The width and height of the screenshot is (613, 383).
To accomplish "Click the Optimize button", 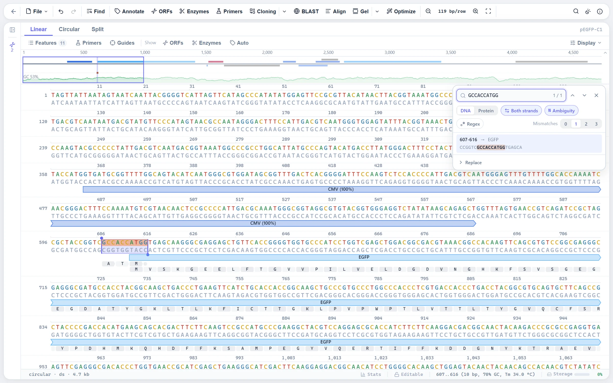I will (401, 11).
